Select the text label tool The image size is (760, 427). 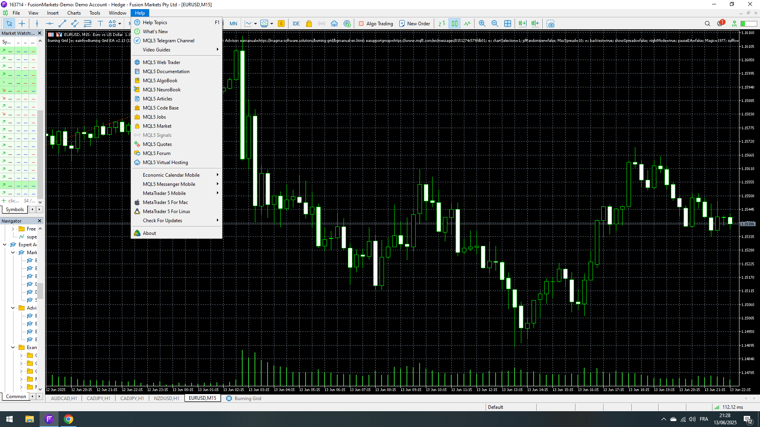tap(100, 24)
